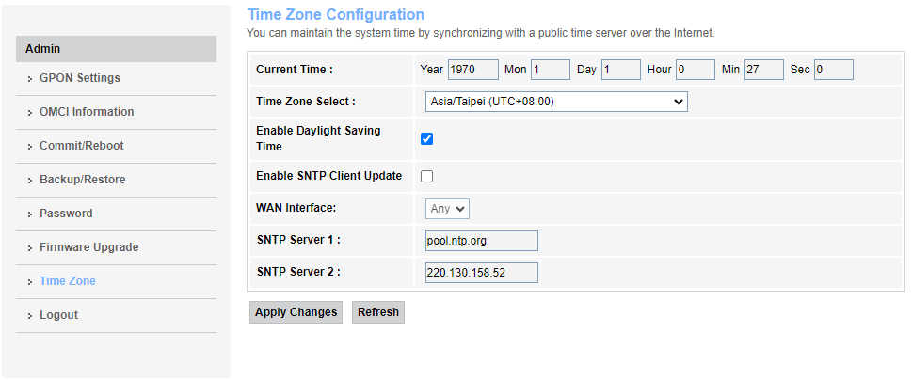
Task: Click the Time Zone sidebar link
Action: pos(67,281)
